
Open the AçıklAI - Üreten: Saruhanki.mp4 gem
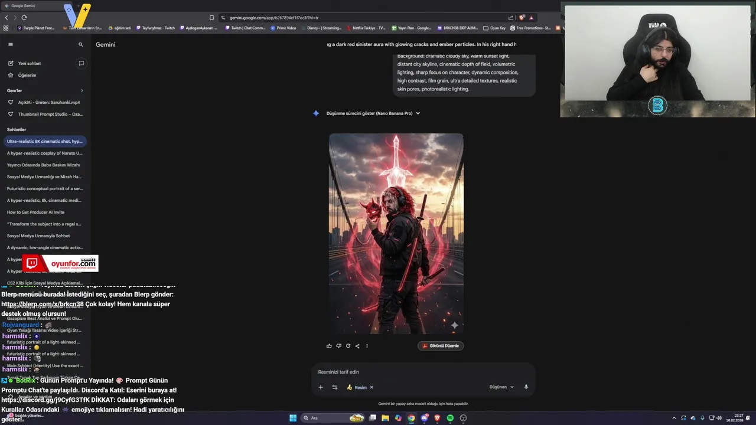[x=45, y=102]
